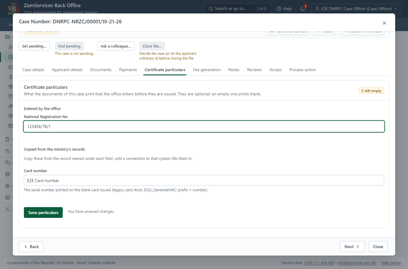Open the Notes tab
This screenshot has width=408, height=269.
click(x=234, y=70)
